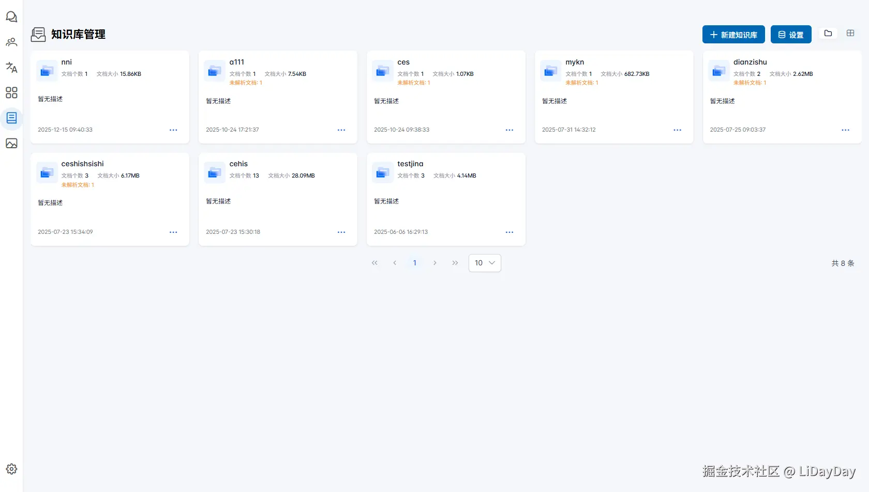
Task: Click the cehis knowledge base title
Action: click(238, 164)
